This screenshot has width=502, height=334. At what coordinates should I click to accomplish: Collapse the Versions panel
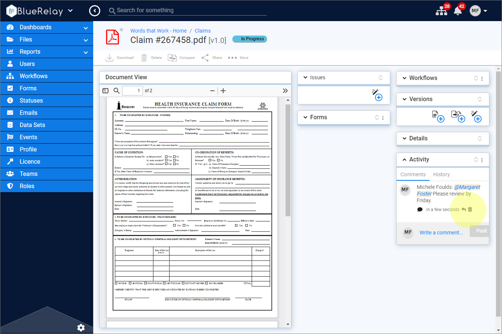coord(404,99)
